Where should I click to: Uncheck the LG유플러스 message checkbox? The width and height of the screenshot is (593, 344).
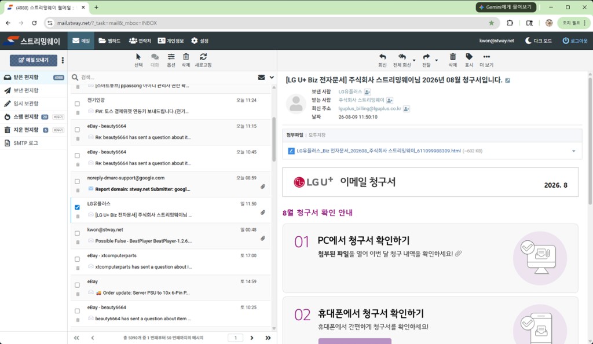tap(77, 207)
